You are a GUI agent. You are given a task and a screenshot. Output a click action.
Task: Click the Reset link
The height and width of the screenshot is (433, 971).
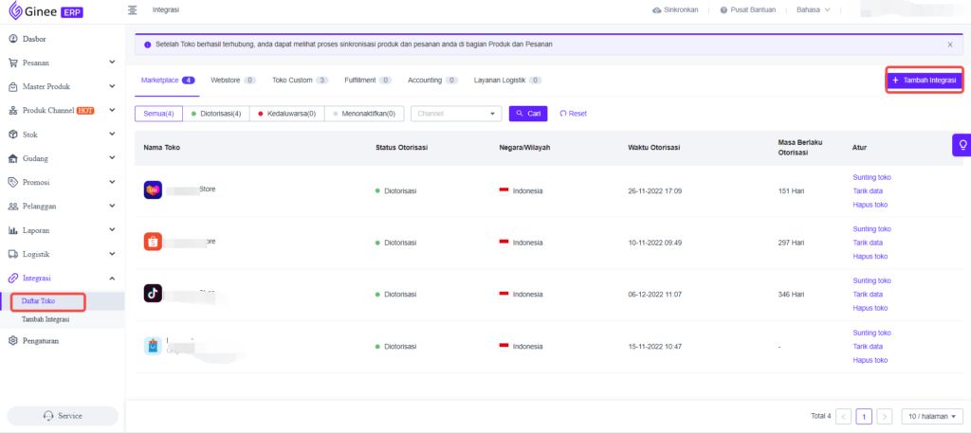point(574,114)
